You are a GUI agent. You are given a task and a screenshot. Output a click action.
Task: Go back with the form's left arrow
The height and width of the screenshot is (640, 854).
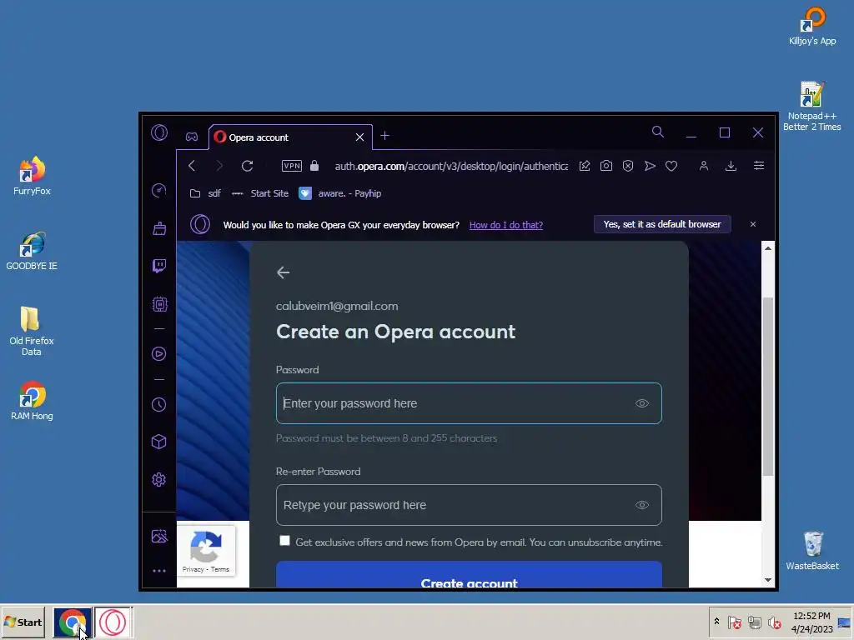click(284, 272)
